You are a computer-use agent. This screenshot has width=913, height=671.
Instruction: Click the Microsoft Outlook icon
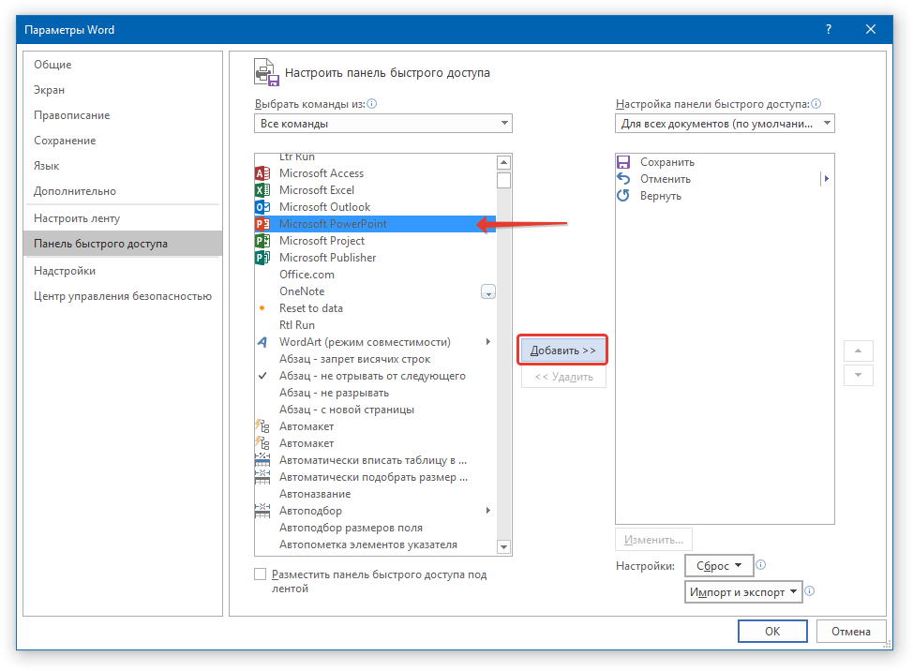262,207
